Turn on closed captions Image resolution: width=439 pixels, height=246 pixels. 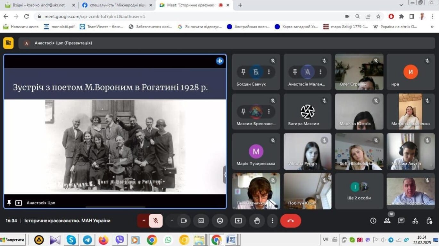tap(201, 220)
